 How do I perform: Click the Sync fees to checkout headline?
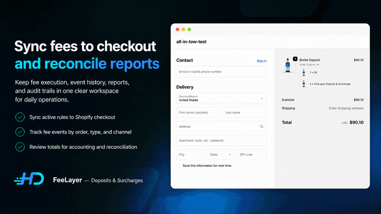point(85,46)
